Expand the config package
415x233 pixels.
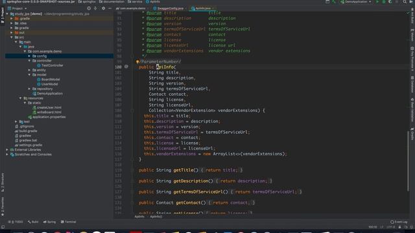click(x=29, y=56)
